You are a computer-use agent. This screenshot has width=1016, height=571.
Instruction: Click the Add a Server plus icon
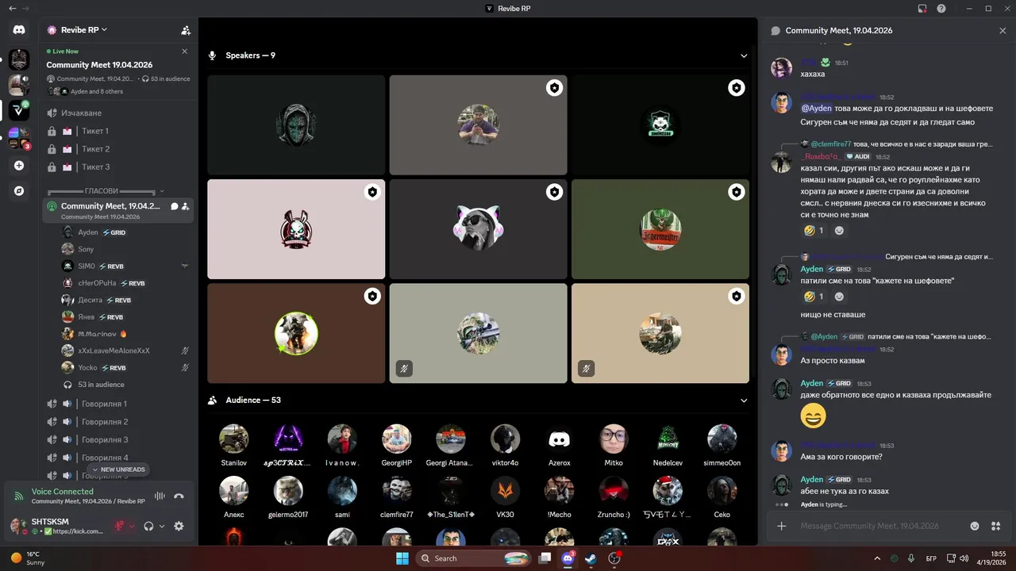coord(19,166)
